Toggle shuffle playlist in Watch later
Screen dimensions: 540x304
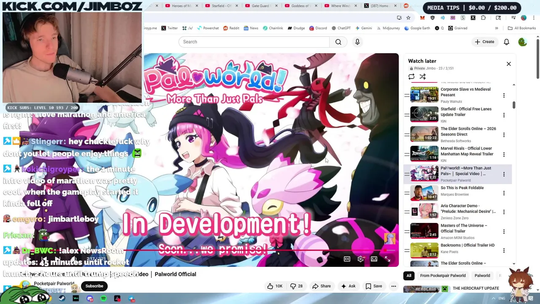point(422,77)
